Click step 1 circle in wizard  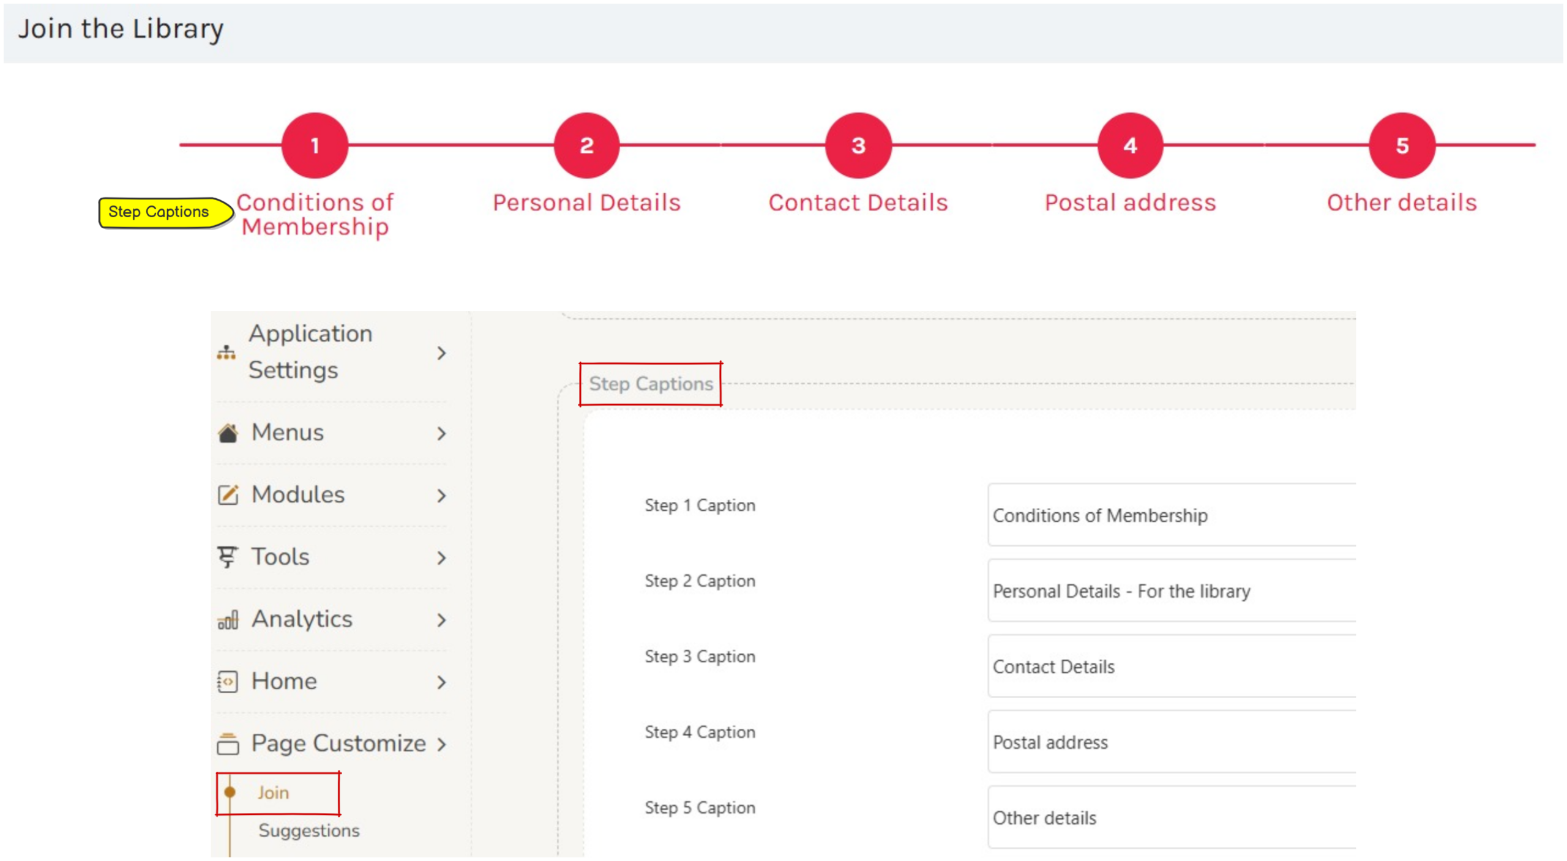315,146
